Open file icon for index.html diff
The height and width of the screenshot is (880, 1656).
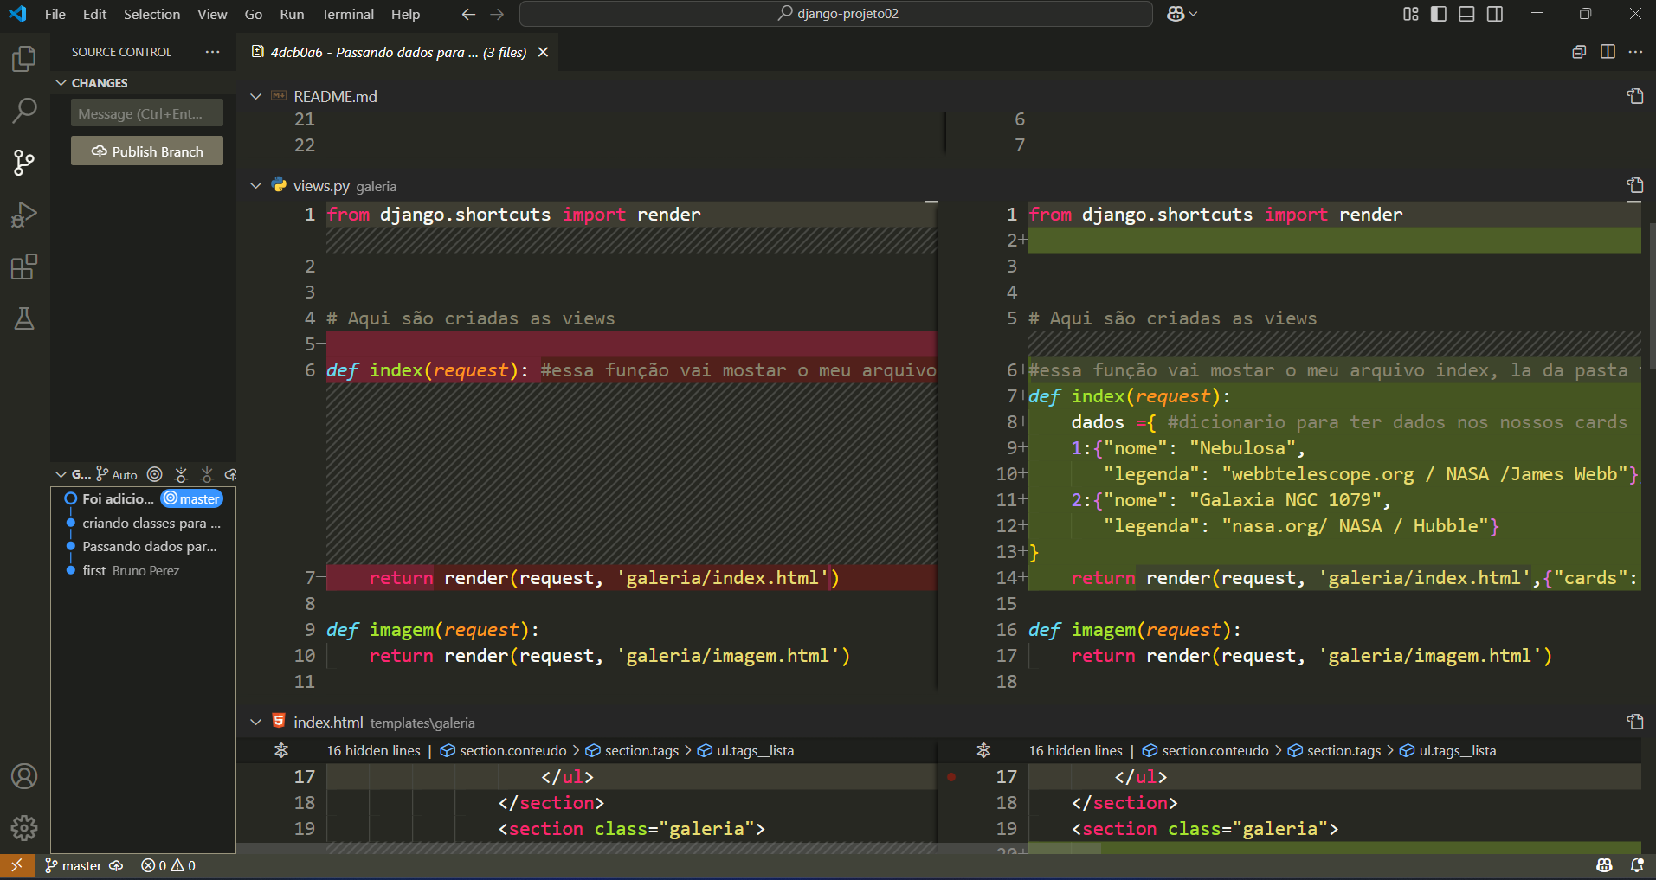(x=1634, y=722)
